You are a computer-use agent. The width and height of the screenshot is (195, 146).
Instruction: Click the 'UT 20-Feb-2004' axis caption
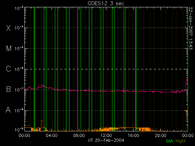106,140
